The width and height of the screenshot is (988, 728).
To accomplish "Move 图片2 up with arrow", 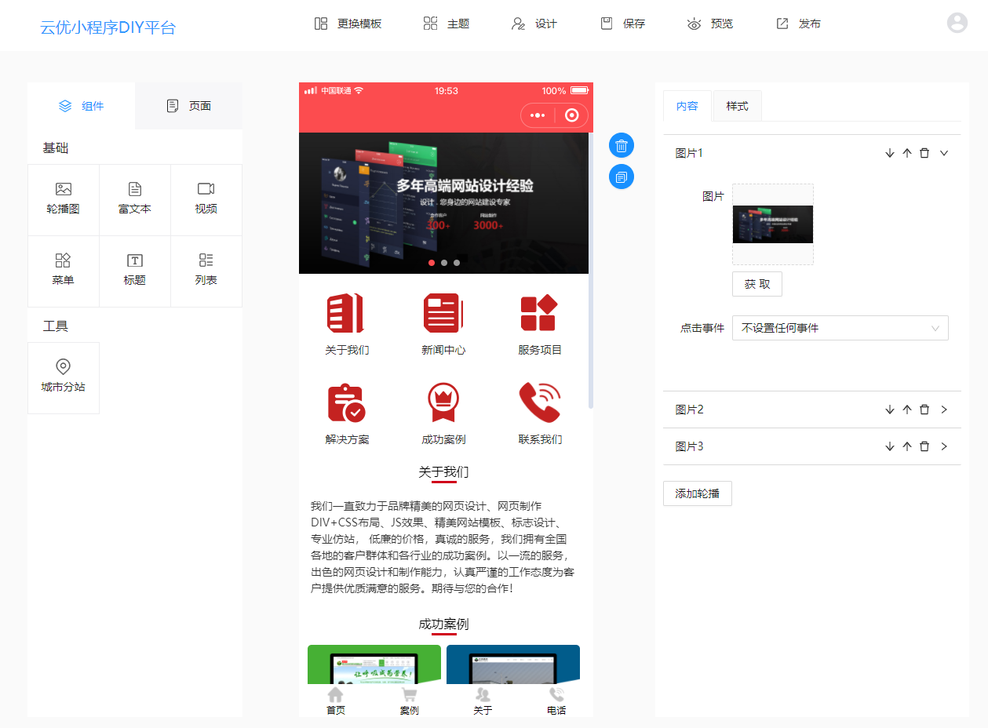I will (907, 409).
